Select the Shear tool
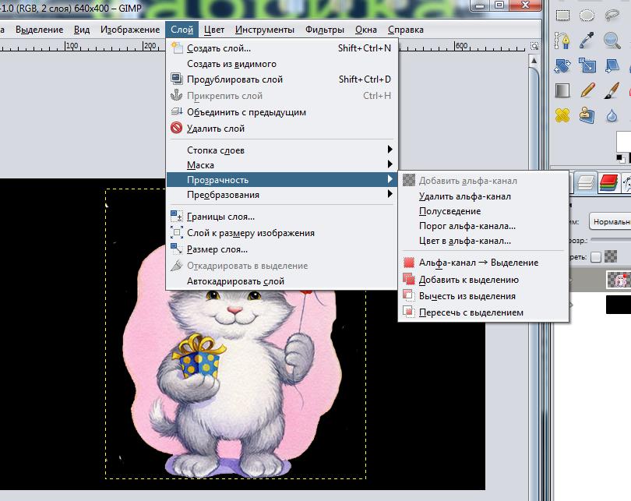The width and height of the screenshot is (631, 501). coord(612,65)
